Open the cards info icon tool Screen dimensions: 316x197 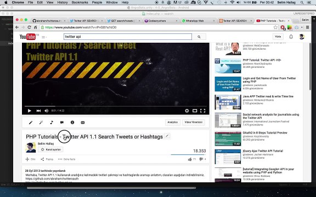coord(72,123)
